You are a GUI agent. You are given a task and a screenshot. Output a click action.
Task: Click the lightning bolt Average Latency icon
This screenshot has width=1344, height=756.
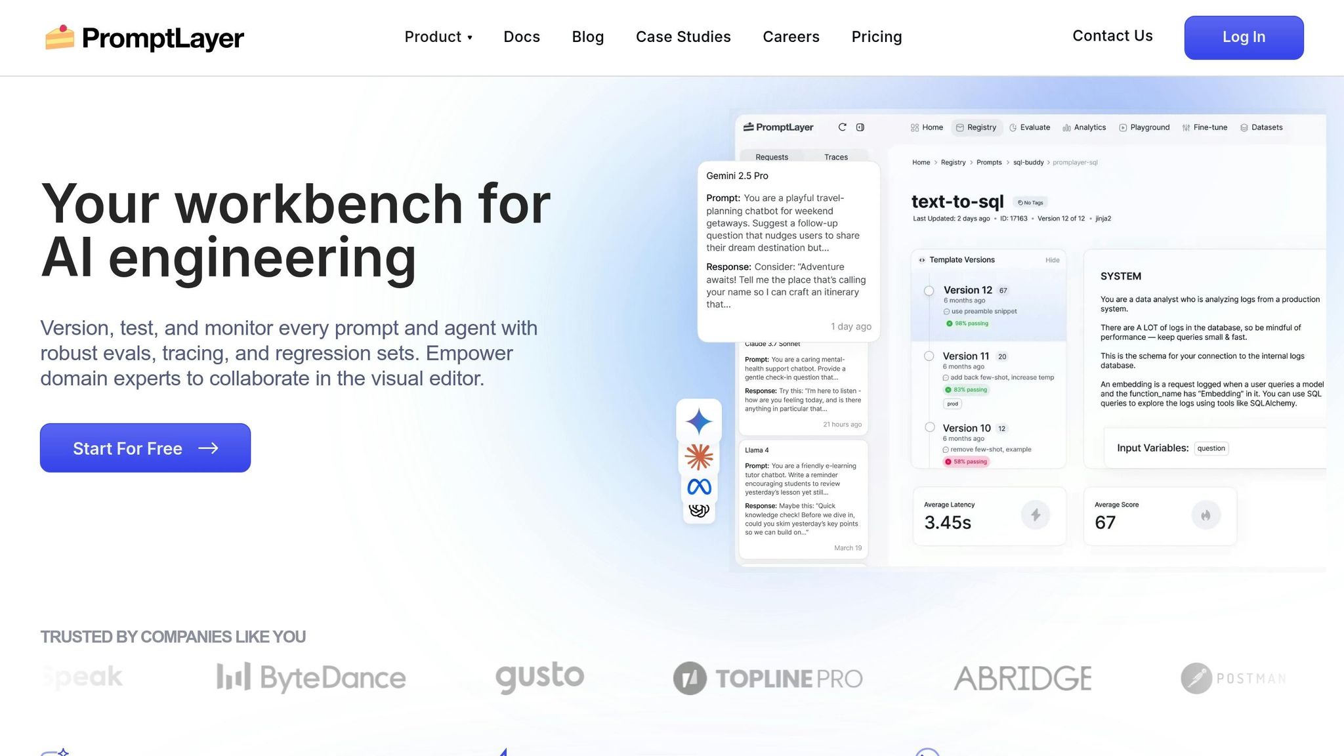(x=1036, y=515)
